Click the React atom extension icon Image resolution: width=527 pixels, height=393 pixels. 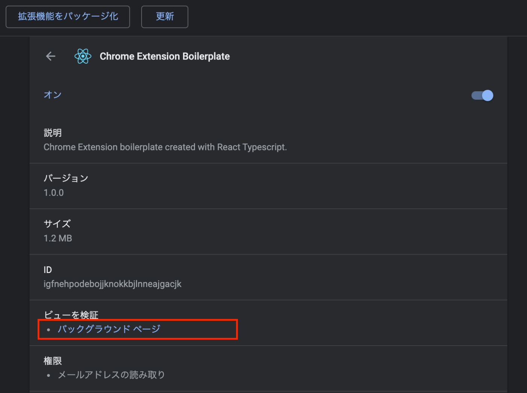pos(83,56)
